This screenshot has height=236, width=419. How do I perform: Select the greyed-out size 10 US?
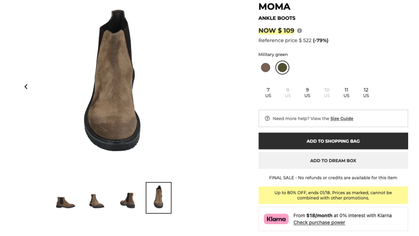pyautogui.click(x=327, y=92)
